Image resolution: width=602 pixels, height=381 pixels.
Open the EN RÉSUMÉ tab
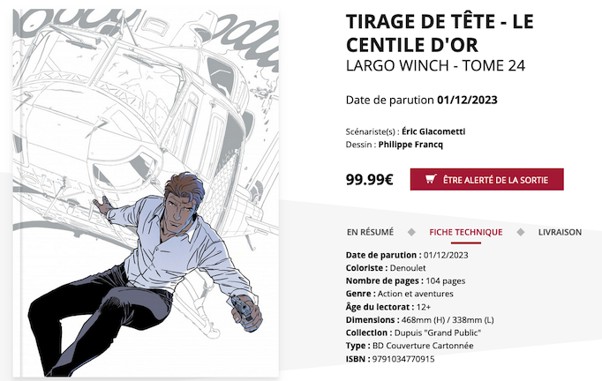370,232
